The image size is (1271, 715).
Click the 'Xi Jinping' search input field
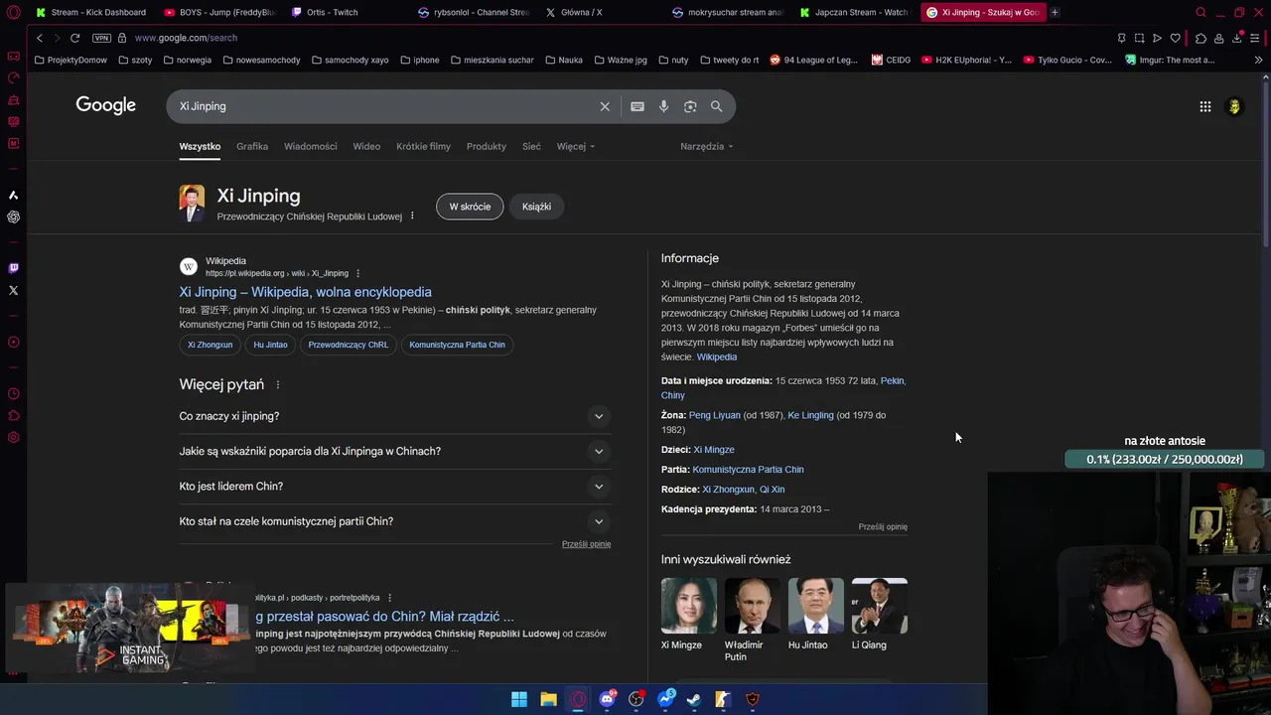pyautogui.click(x=382, y=106)
